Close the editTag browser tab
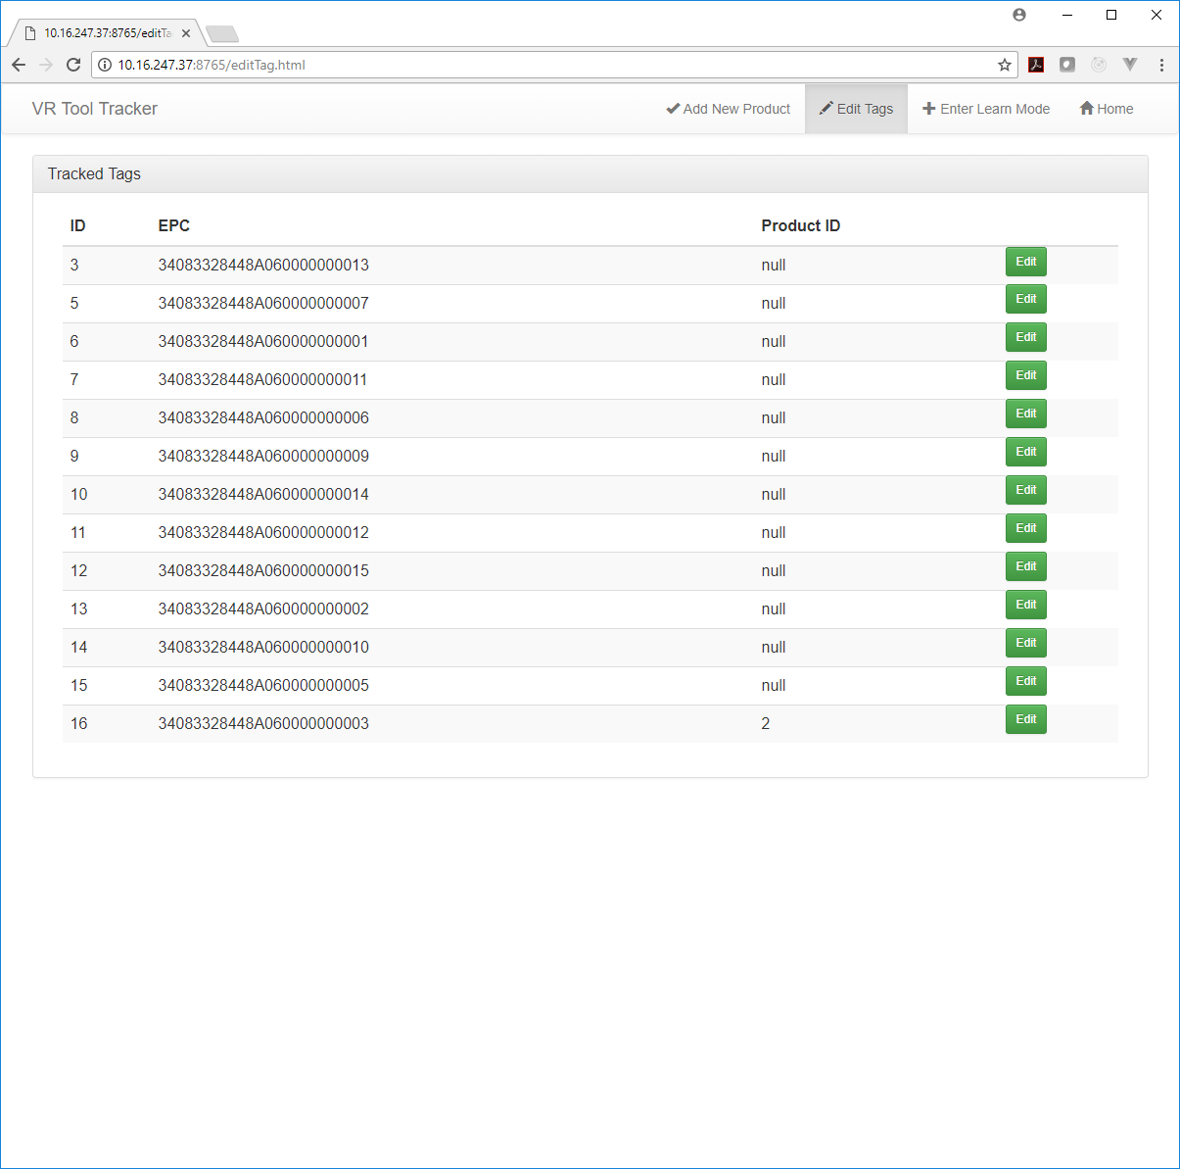The image size is (1180, 1169). tap(186, 33)
